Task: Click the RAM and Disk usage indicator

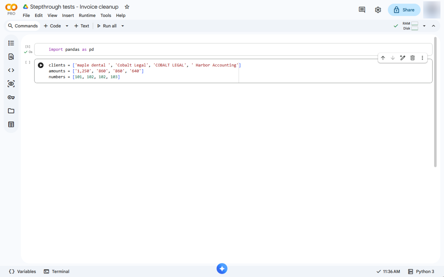Action: (x=410, y=26)
